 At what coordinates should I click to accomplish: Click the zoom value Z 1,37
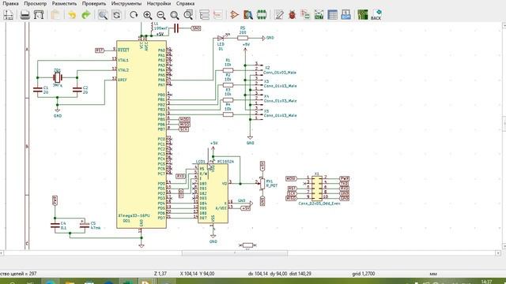click(x=160, y=274)
